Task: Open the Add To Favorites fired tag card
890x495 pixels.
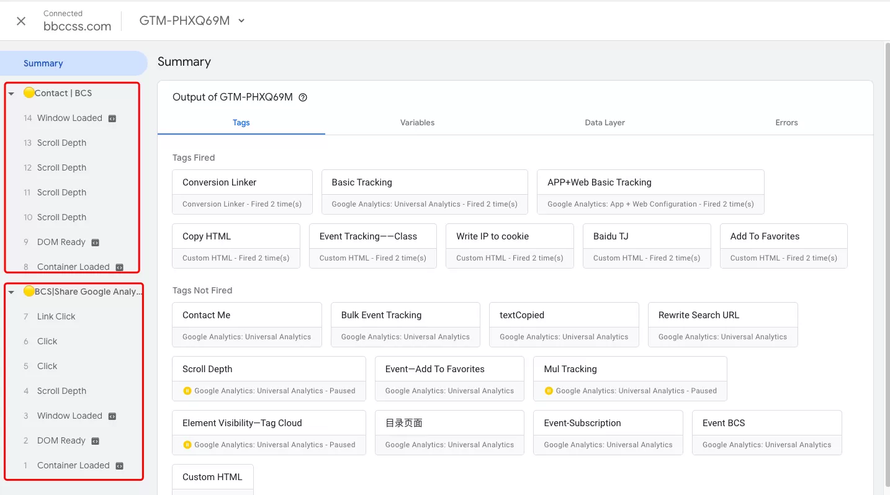Action: (784, 246)
